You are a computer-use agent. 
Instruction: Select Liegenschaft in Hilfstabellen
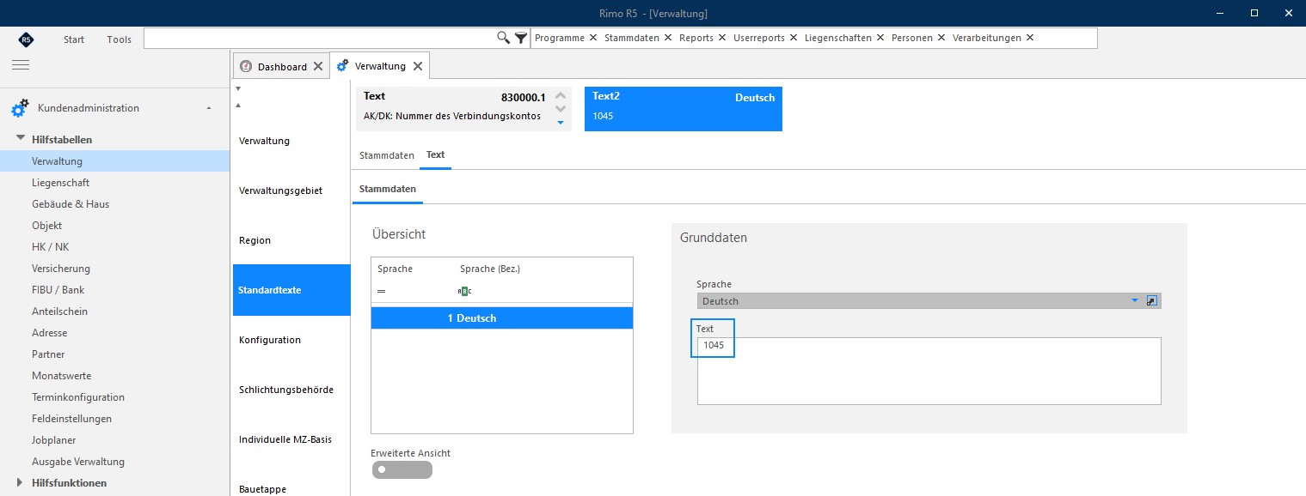pos(60,183)
